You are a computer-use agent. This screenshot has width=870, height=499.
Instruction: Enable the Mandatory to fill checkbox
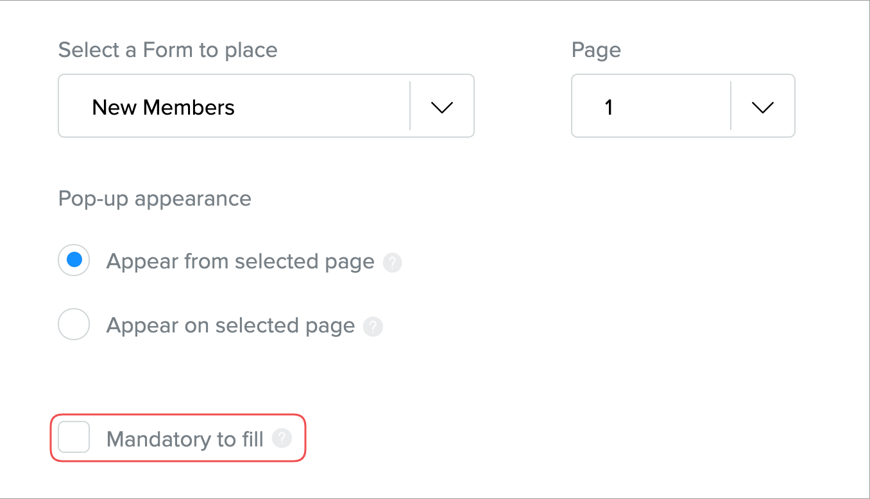74,438
